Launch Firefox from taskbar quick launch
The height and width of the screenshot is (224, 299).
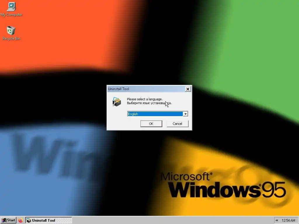tap(21, 220)
